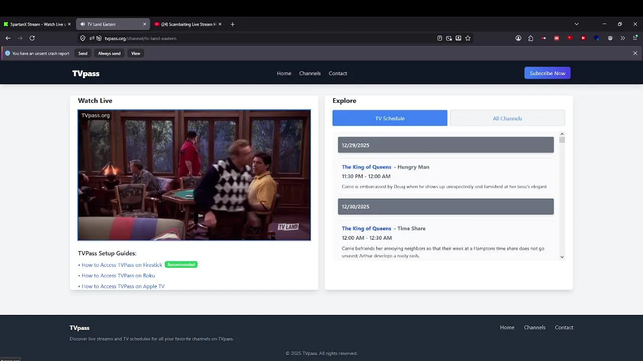Close the SpartanX Stream tab
Screen dimensions: 643x361
point(69,24)
